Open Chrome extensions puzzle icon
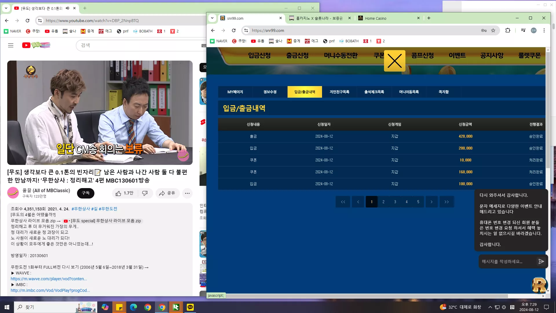This screenshot has width=556, height=313. (x=508, y=30)
